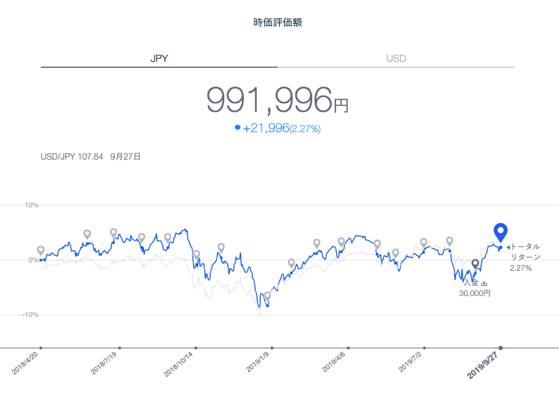
Task: Click the dark gray deposit pin marker
Action: (475, 264)
